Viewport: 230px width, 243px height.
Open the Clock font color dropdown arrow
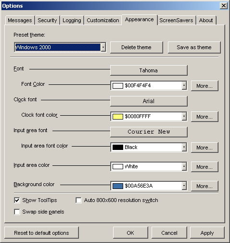tap(184, 116)
